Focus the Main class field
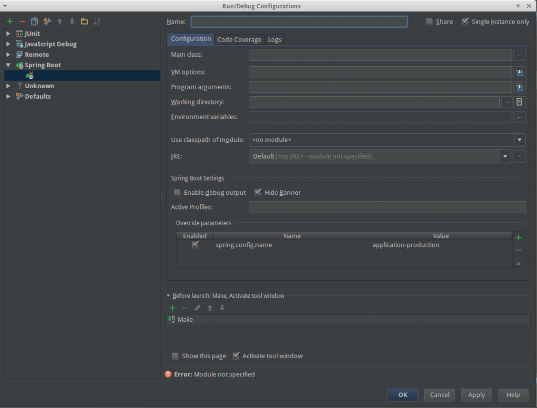537x408 pixels. pyautogui.click(x=381, y=55)
